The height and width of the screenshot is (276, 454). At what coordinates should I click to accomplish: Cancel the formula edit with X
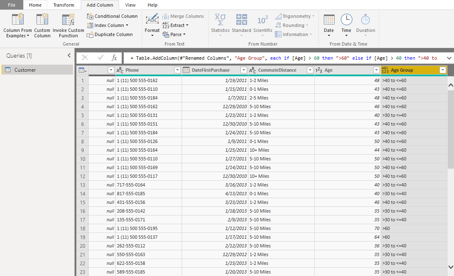[85, 58]
